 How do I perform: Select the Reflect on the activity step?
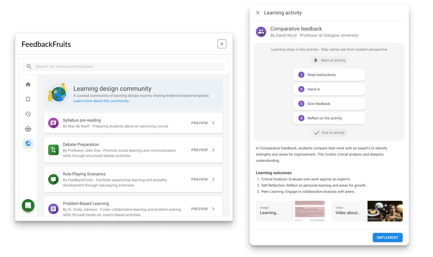[329, 118]
